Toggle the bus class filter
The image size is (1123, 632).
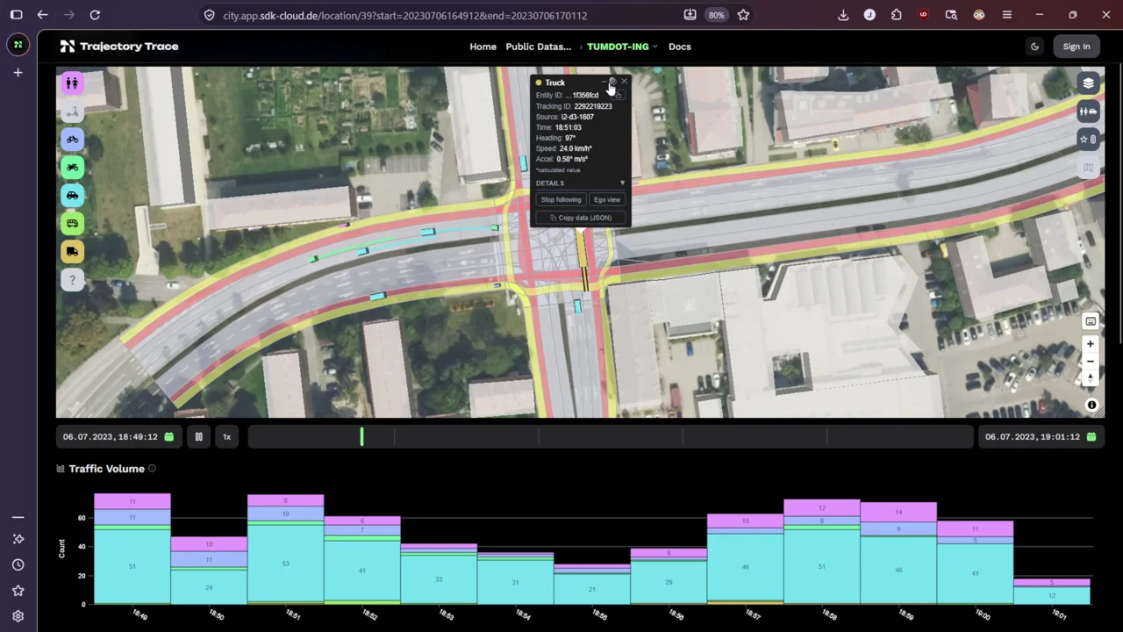point(72,224)
